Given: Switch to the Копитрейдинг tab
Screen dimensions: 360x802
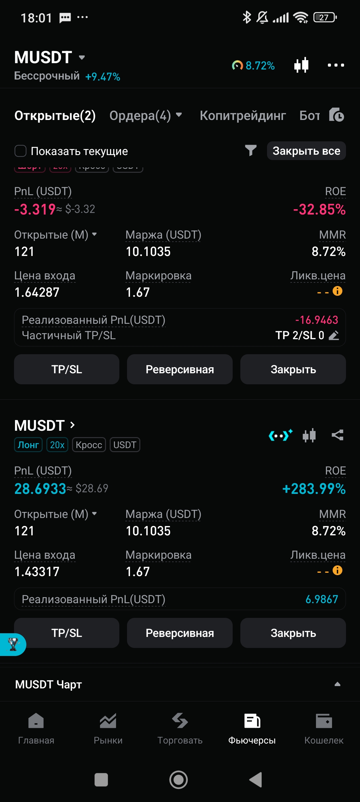Looking at the screenshot, I should (243, 116).
